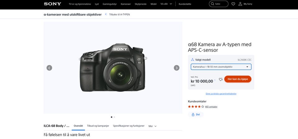The width and height of the screenshot is (298, 139).
Task: Add product to wishlist via heart-plus icon
Action: pyautogui.click(x=221, y=79)
